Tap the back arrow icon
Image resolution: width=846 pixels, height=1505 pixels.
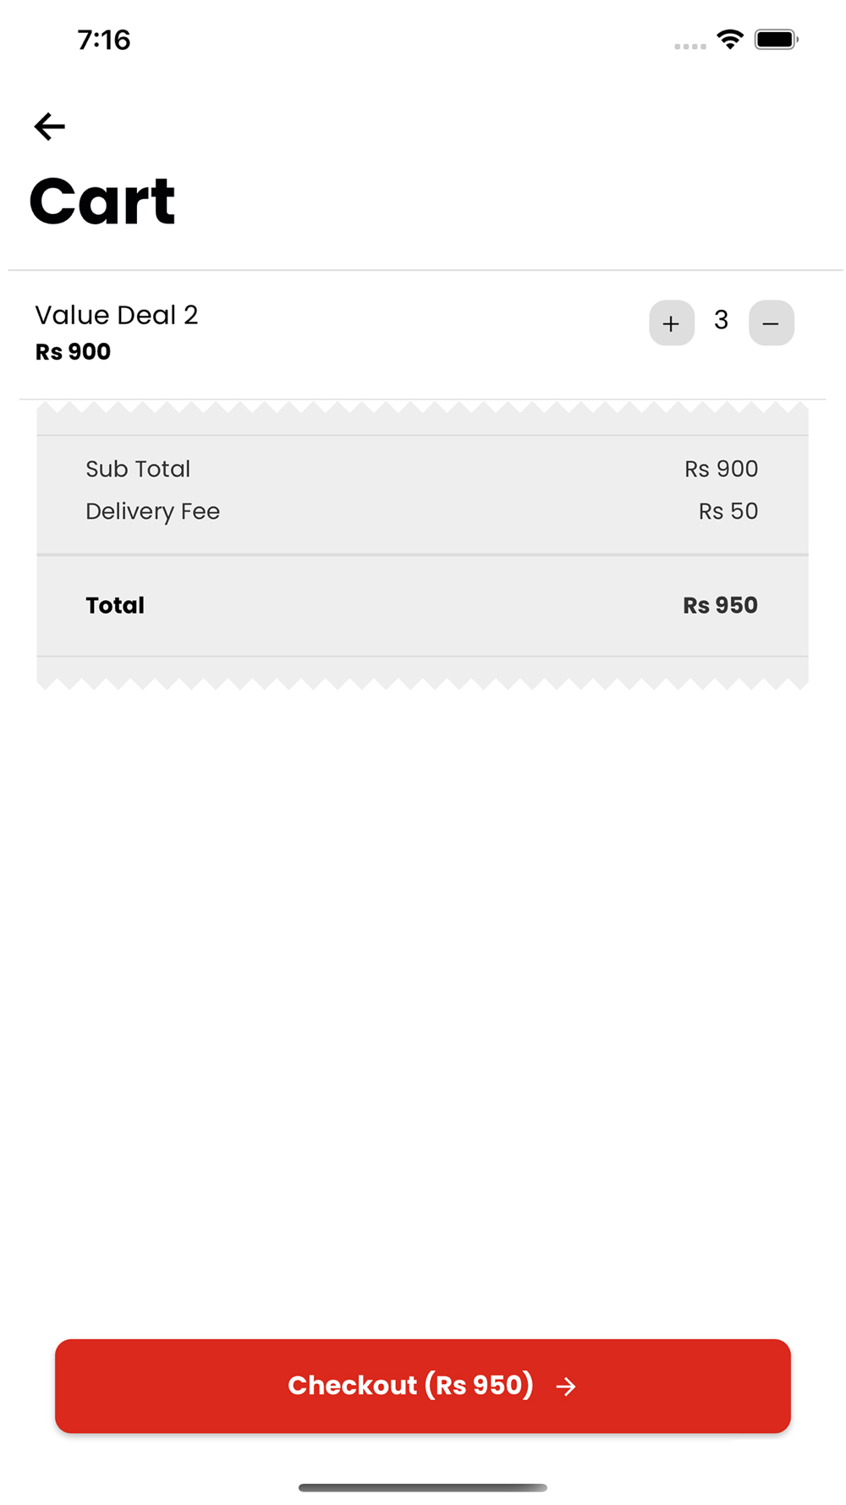tap(49, 126)
